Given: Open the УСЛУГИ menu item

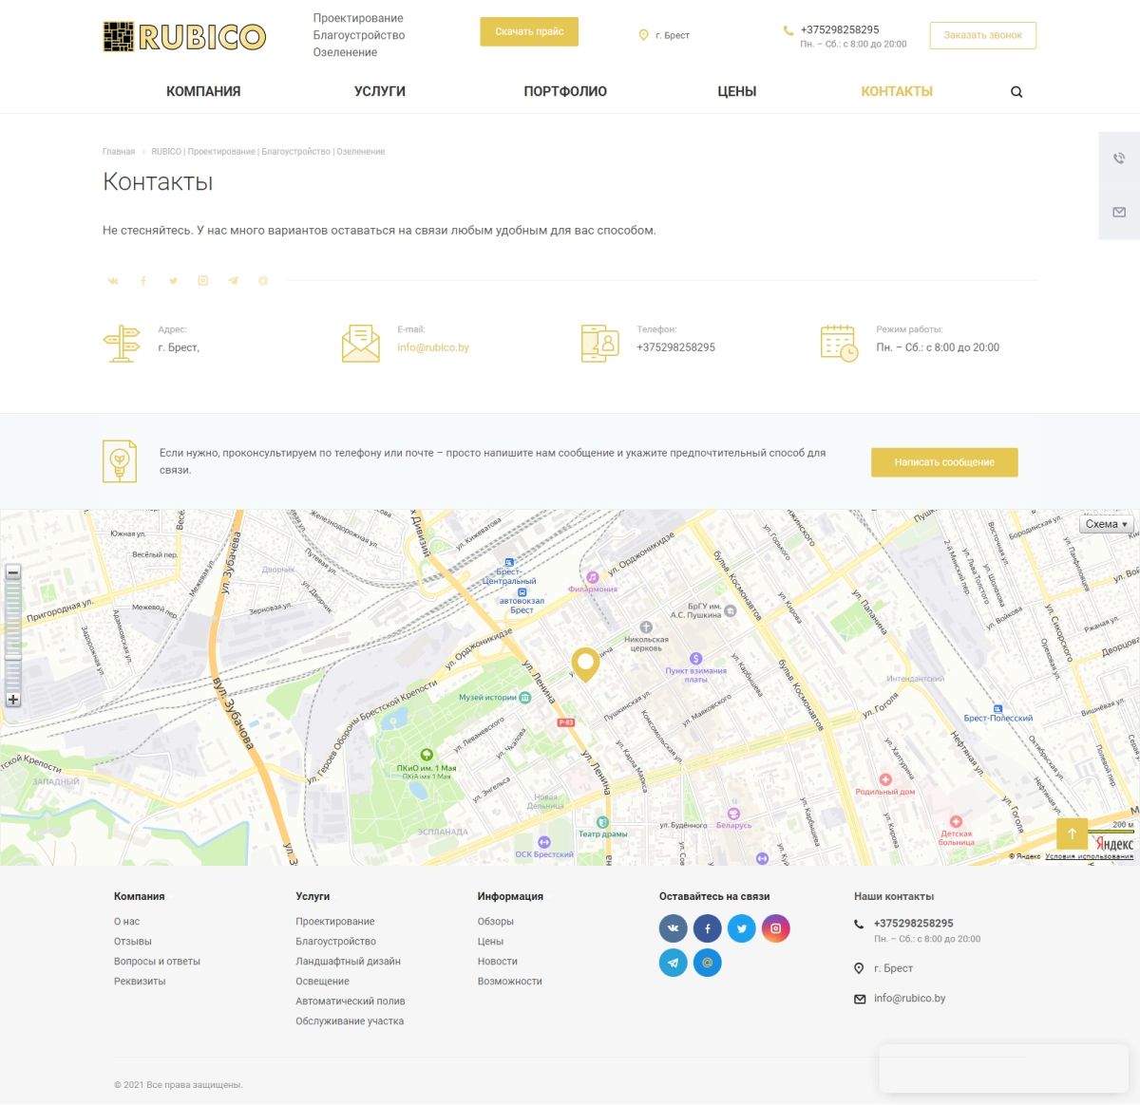Looking at the screenshot, I should click(380, 92).
